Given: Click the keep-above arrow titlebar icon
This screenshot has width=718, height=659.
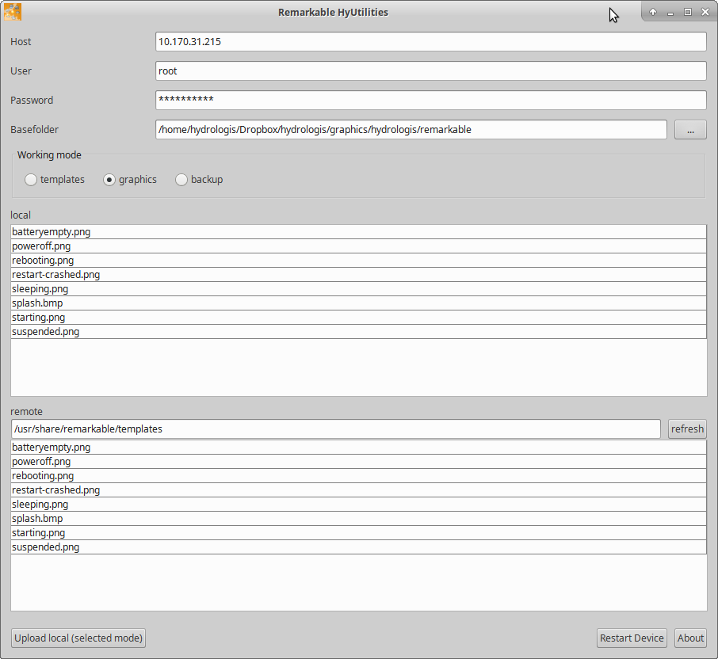Looking at the screenshot, I should click(653, 13).
